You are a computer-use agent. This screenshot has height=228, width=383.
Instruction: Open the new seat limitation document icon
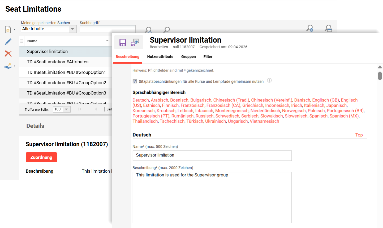[8, 29]
